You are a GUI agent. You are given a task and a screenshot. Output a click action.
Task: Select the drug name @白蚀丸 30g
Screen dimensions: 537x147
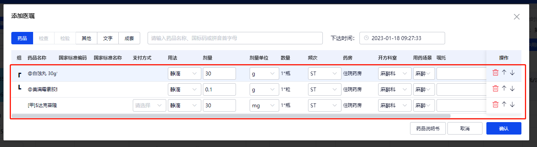[x=43, y=73]
